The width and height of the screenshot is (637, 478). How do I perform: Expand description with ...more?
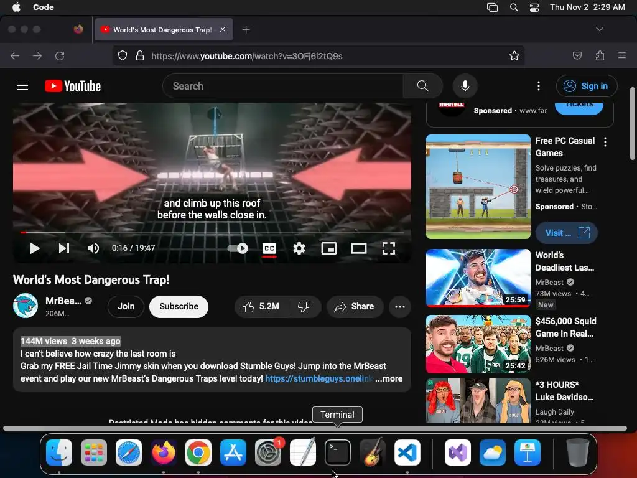point(389,378)
